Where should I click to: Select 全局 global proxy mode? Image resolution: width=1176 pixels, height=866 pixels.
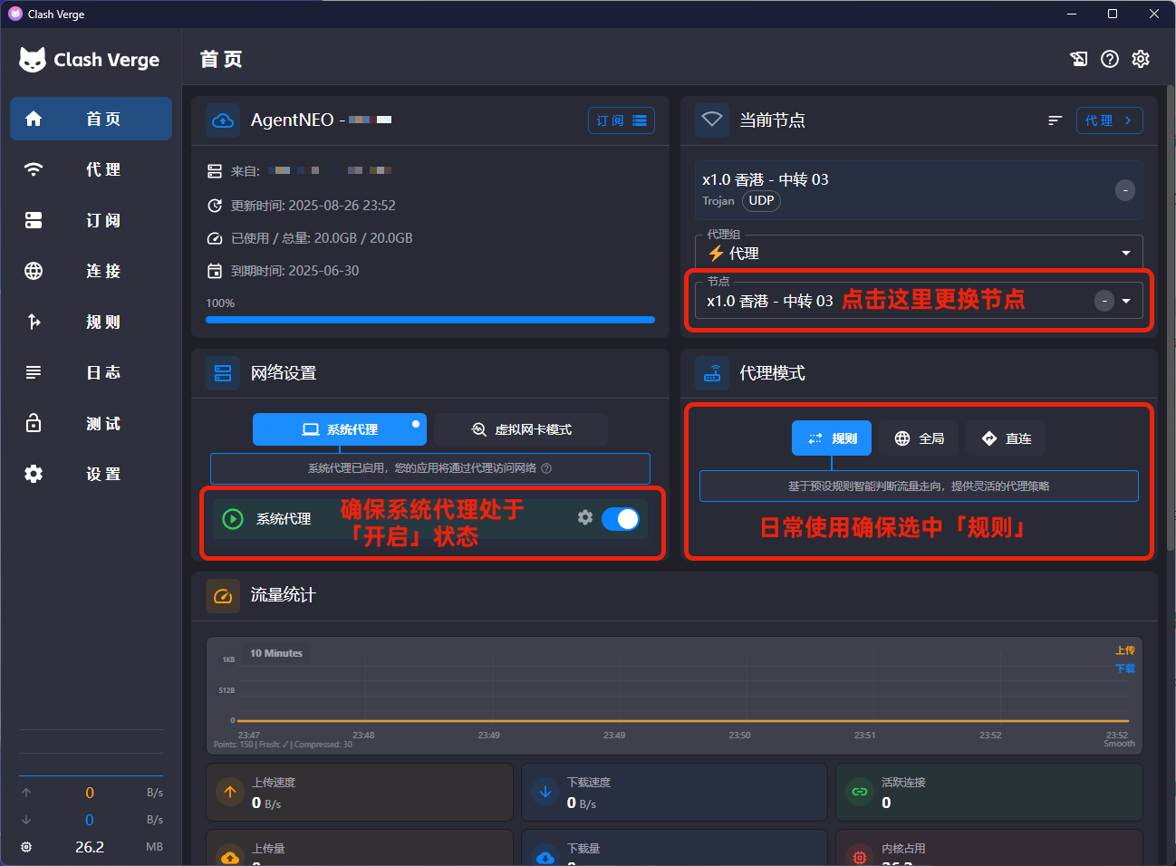(919, 438)
